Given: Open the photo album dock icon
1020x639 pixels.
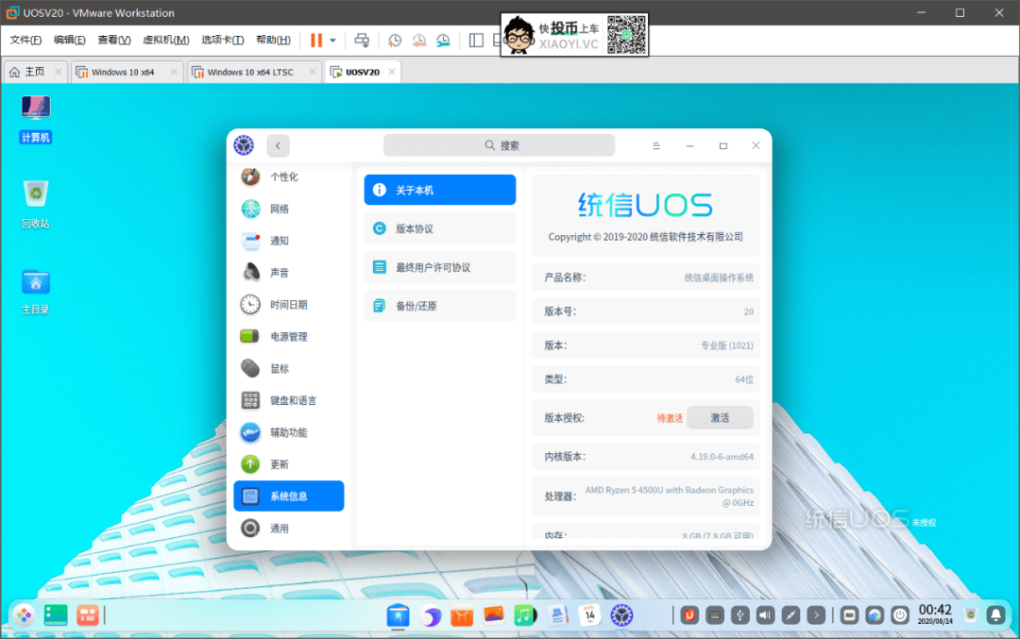Looking at the screenshot, I should pos(494,615).
